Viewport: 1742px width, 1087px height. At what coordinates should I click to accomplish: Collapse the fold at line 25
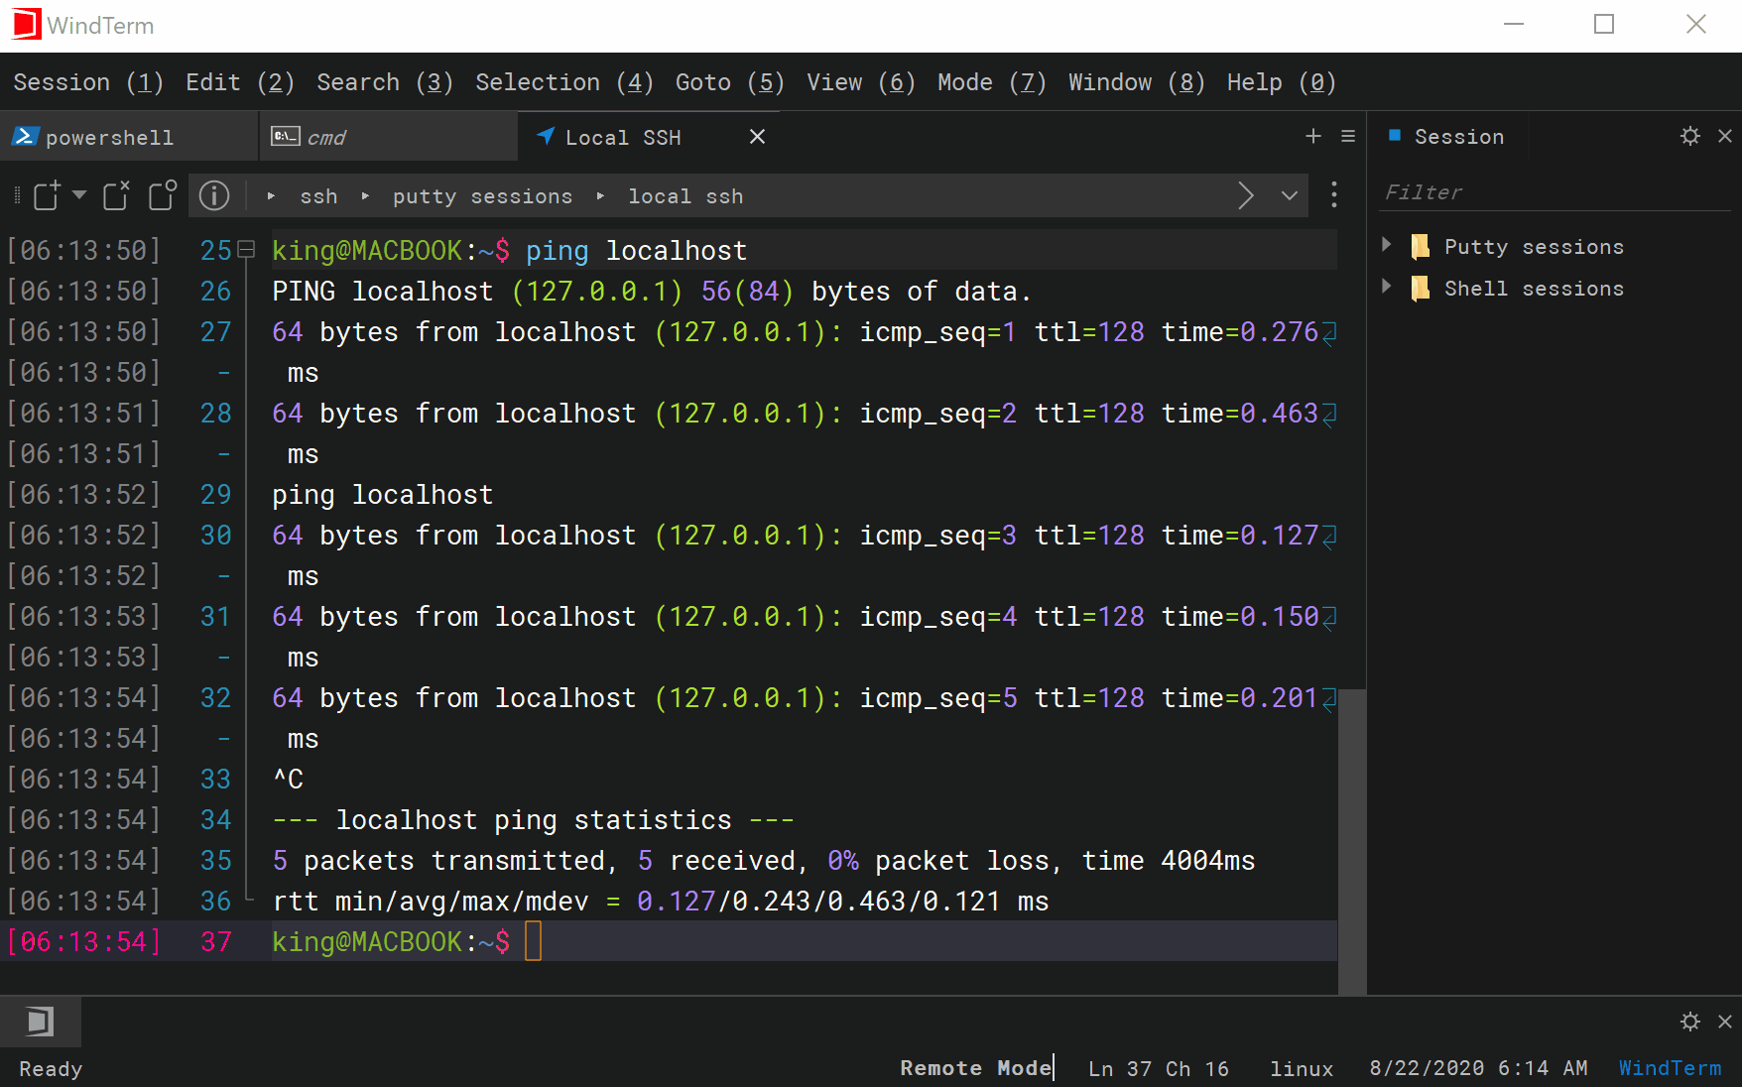[x=247, y=249]
